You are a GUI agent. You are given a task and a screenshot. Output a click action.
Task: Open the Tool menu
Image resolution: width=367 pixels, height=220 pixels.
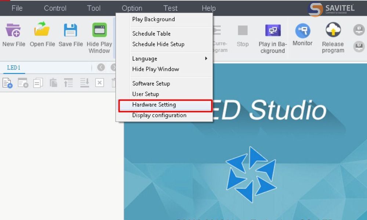click(x=94, y=8)
